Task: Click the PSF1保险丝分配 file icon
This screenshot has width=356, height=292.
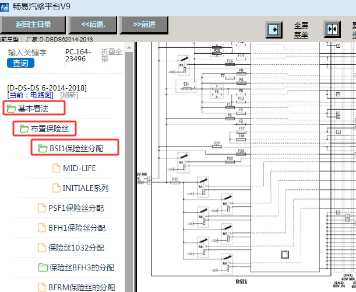Action: pyautogui.click(x=42, y=208)
